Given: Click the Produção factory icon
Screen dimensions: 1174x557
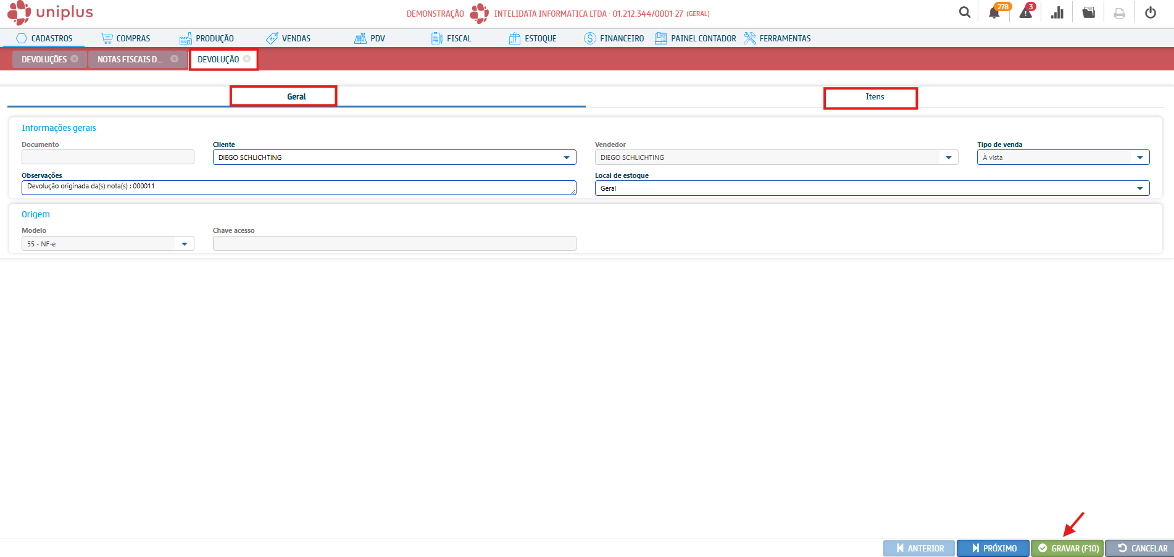Looking at the screenshot, I should point(186,38).
